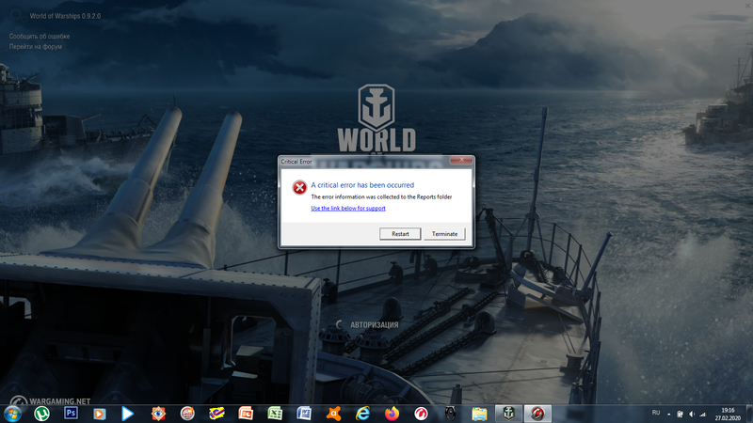The width and height of the screenshot is (753, 423).
Task: Open the yellow 1C application icon
Action: pyautogui.click(x=216, y=414)
